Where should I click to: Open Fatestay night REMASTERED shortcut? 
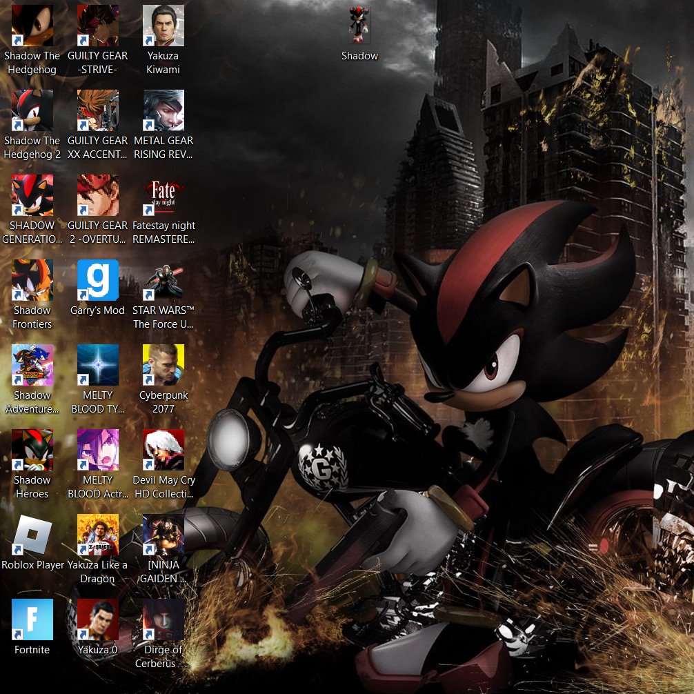point(163,195)
